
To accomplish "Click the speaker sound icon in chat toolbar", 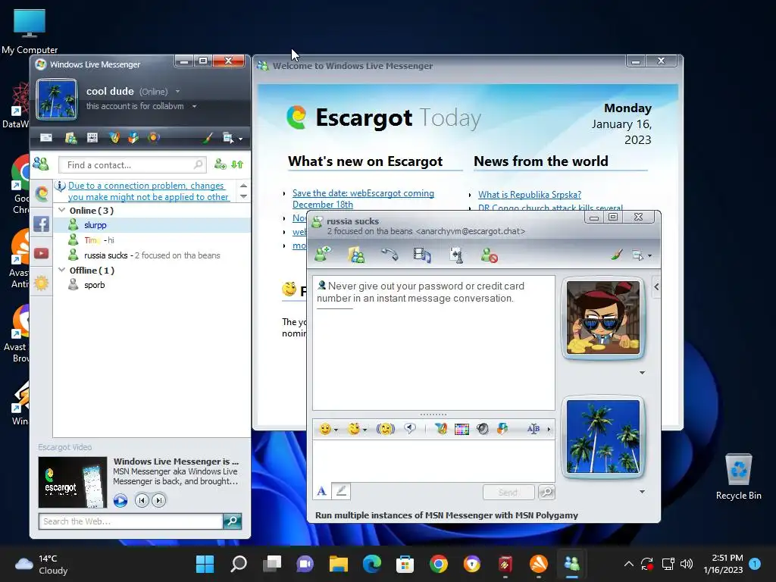I will [482, 429].
